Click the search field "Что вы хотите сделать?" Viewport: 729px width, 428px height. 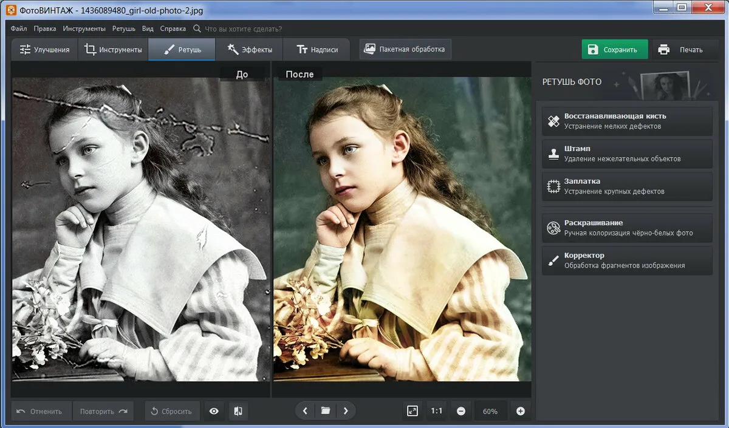pyautogui.click(x=243, y=29)
